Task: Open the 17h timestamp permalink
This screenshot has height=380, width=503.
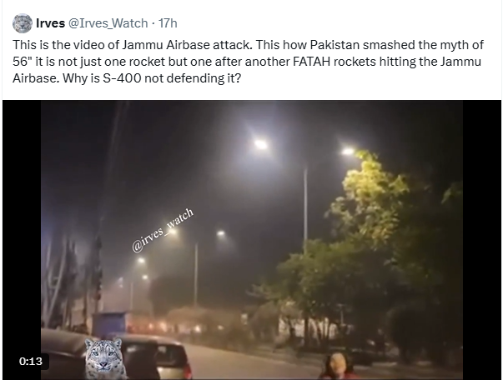Action: (x=169, y=23)
